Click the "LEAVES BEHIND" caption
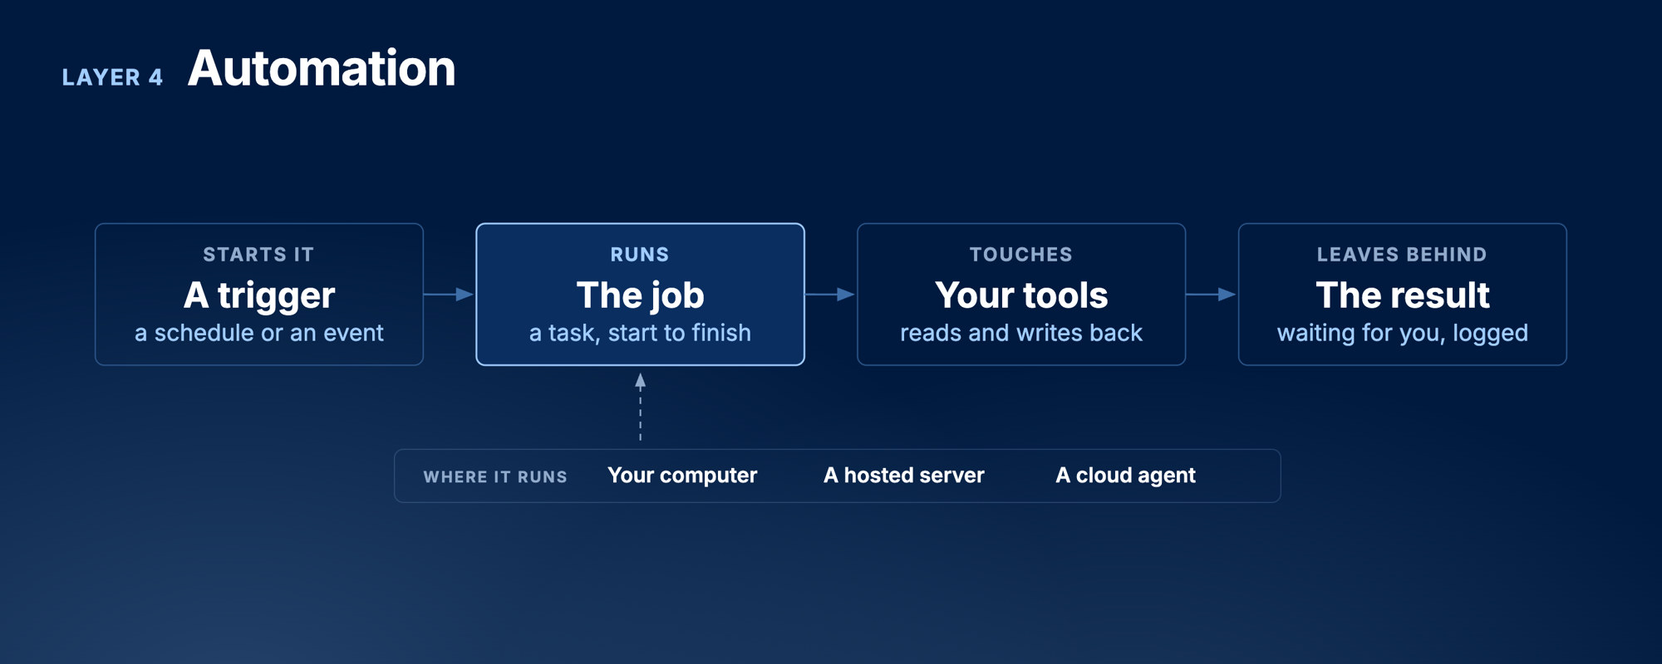This screenshot has height=664, width=1662. (x=1402, y=255)
